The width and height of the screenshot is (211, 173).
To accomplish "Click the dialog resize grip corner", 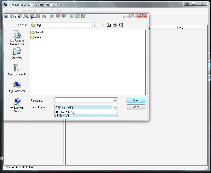I will pos(146,118).
